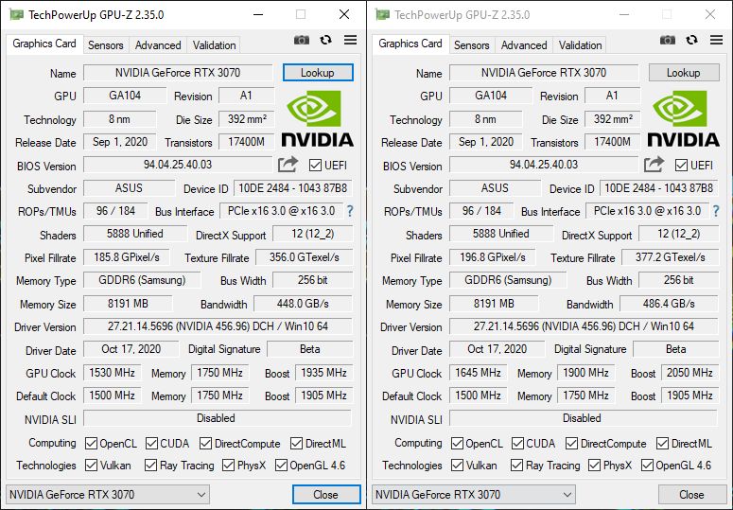Click the Name field in left window
Viewport: 733px width, 510px height.
click(178, 73)
